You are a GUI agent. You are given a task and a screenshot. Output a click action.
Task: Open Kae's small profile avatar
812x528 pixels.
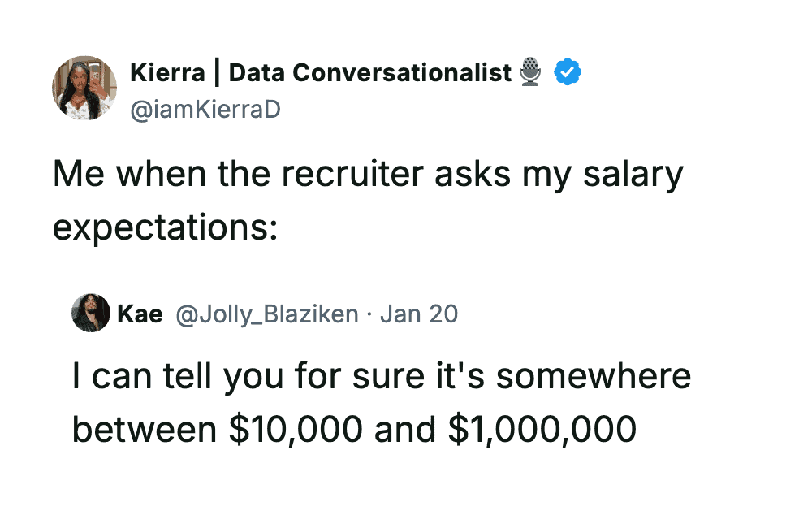tap(91, 314)
